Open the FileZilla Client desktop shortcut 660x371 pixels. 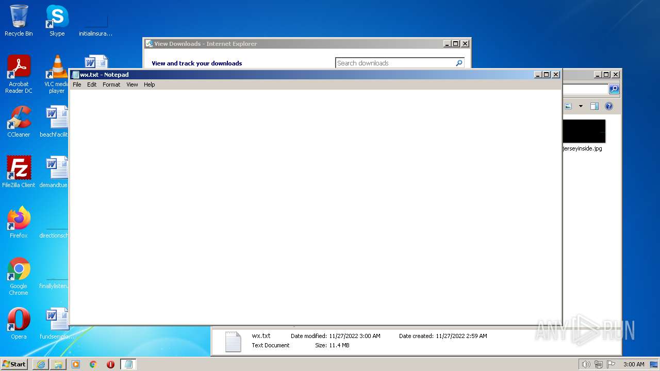(19, 172)
